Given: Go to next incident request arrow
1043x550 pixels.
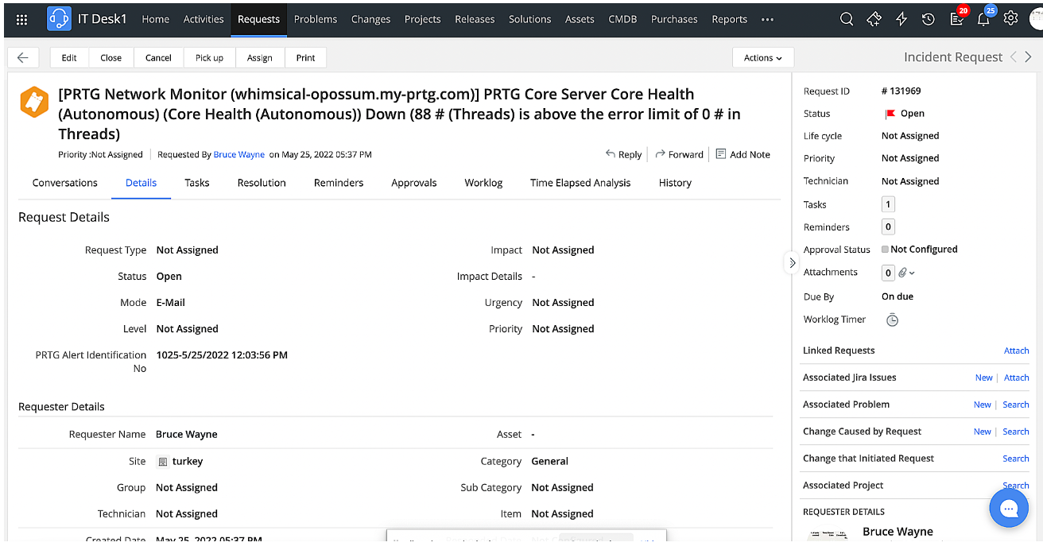Looking at the screenshot, I should tap(1029, 57).
